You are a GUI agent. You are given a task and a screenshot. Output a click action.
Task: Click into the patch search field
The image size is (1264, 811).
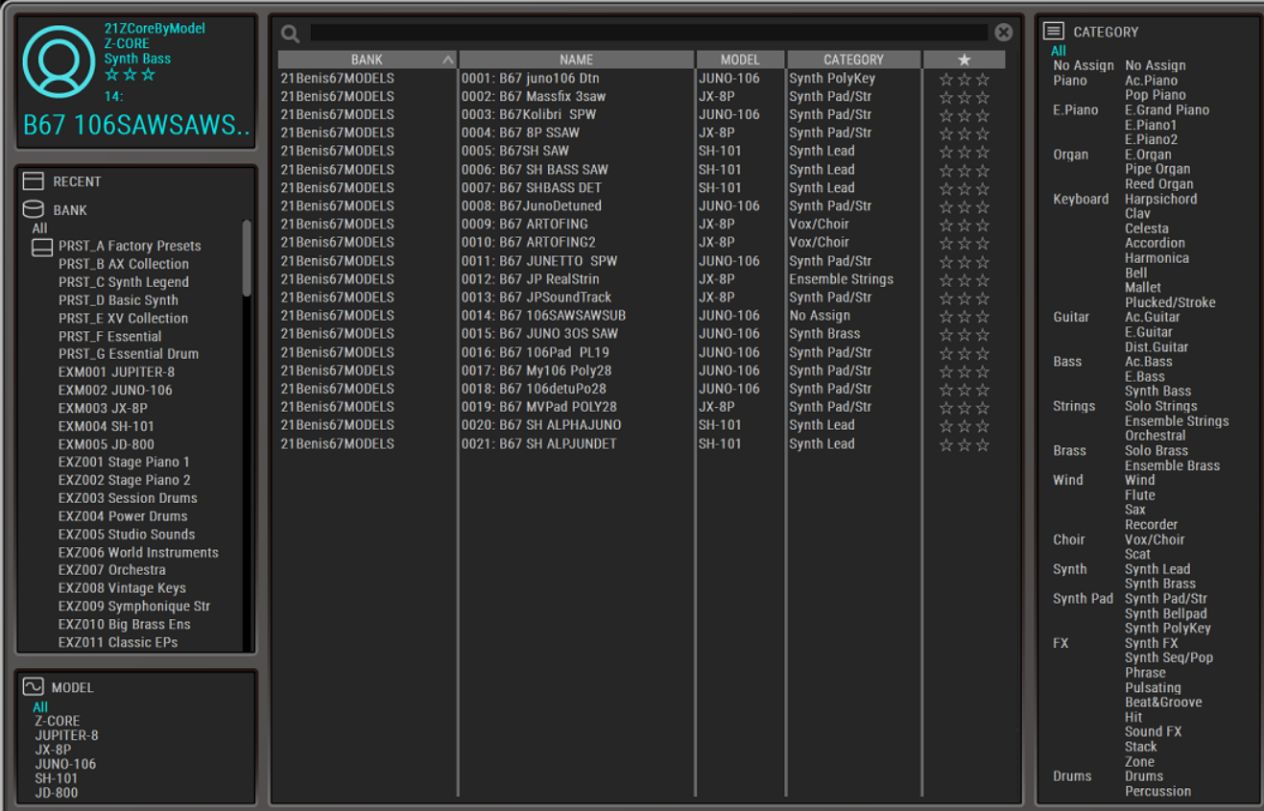coord(650,33)
